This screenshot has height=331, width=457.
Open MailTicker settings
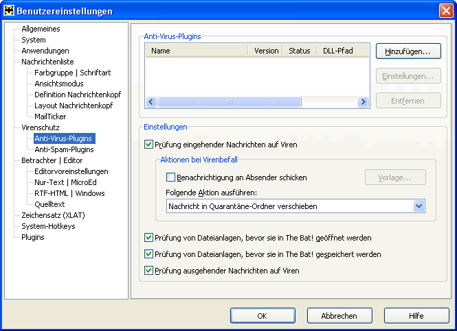pyautogui.click(x=50, y=117)
